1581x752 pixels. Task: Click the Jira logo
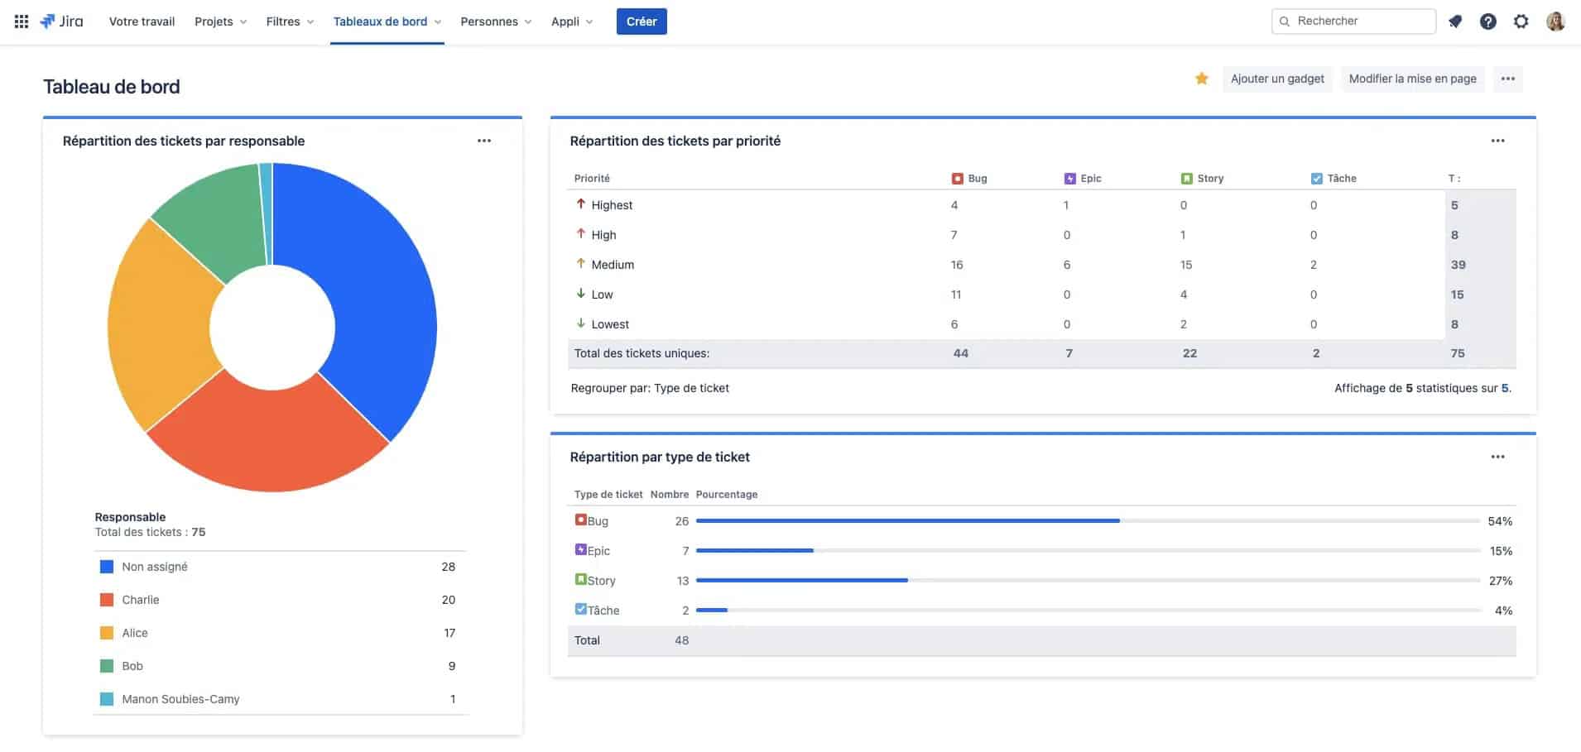pyautogui.click(x=62, y=22)
